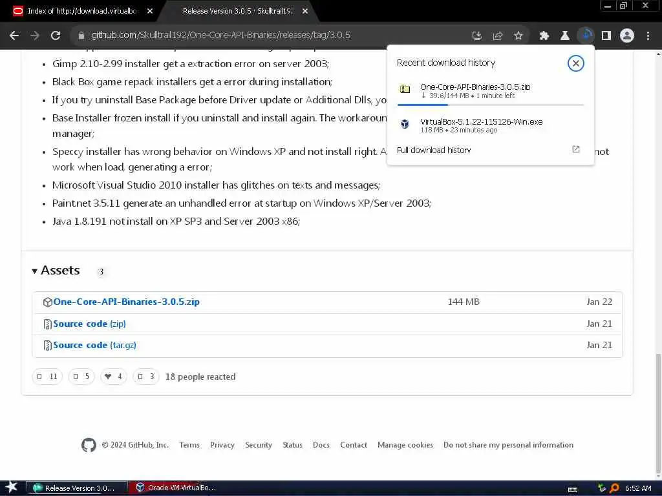The image size is (662, 496).
Task: Click the file icon beside Source code (zip)
Action: (x=48, y=324)
